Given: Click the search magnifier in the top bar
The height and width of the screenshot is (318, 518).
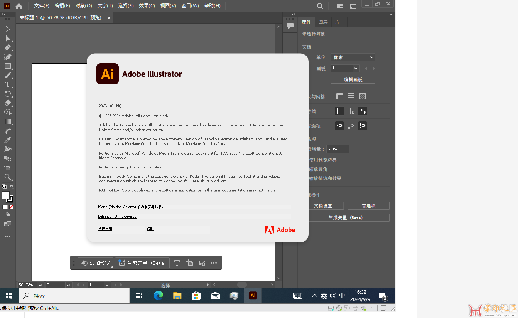Looking at the screenshot, I should pos(320,6).
